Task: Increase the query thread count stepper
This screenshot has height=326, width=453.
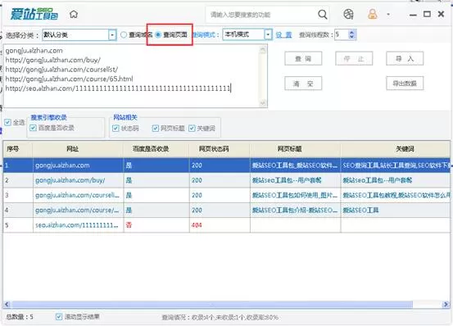Action: pos(351,32)
